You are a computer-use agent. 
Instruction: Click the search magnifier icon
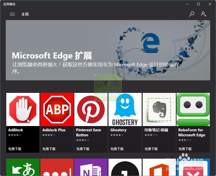click(191, 14)
